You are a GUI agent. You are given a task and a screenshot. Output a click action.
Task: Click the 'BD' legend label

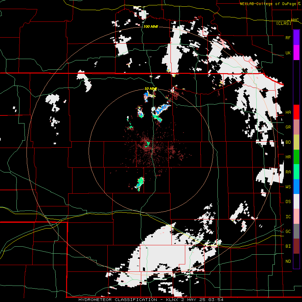pos(288,142)
